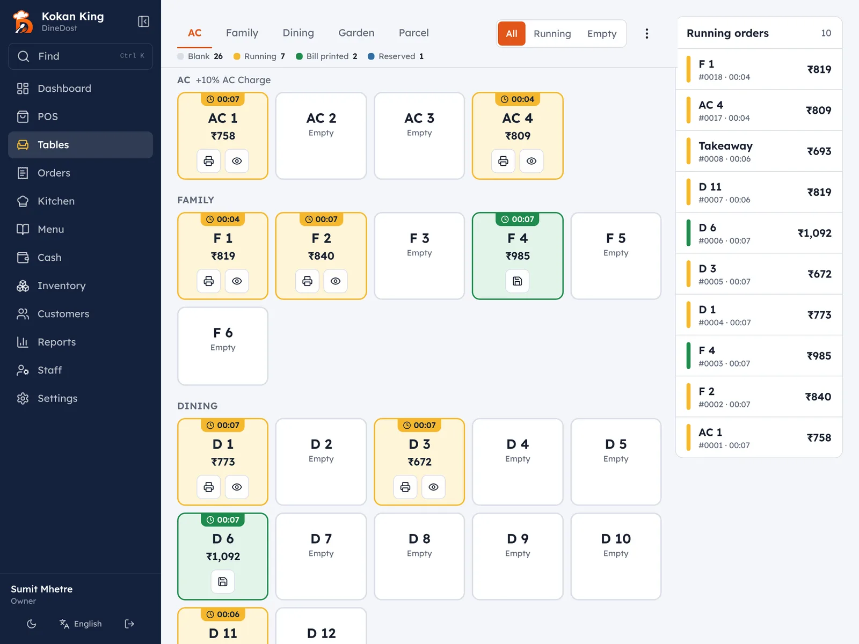859x644 pixels.
Task: View order of table F 2
Action: pyautogui.click(x=336, y=281)
